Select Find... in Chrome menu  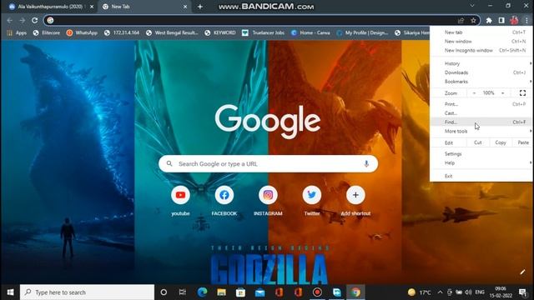click(x=481, y=122)
